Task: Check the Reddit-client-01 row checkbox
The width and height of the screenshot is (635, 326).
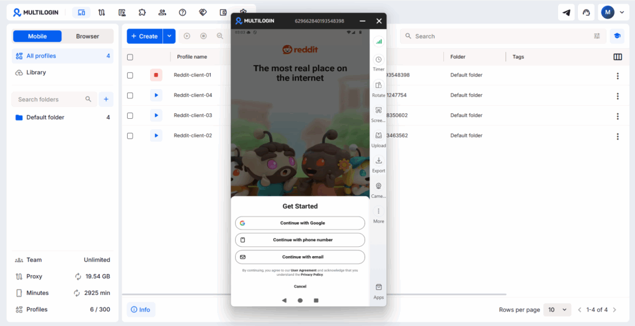Action: [130, 75]
